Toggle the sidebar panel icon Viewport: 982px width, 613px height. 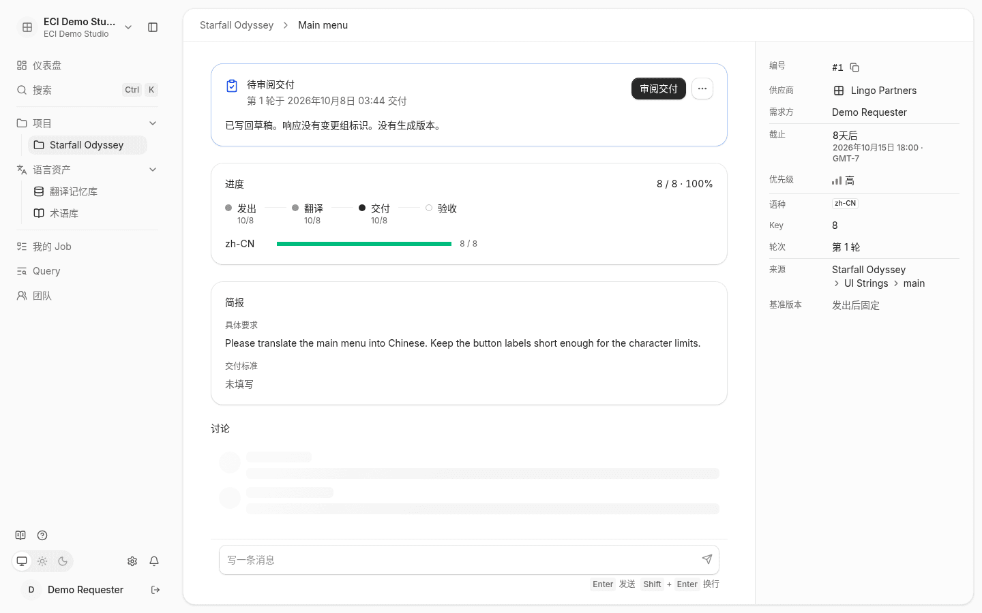pyautogui.click(x=153, y=27)
